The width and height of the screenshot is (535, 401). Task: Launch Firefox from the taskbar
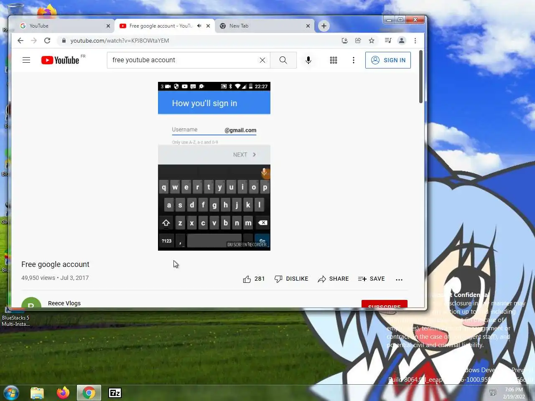pos(63,393)
